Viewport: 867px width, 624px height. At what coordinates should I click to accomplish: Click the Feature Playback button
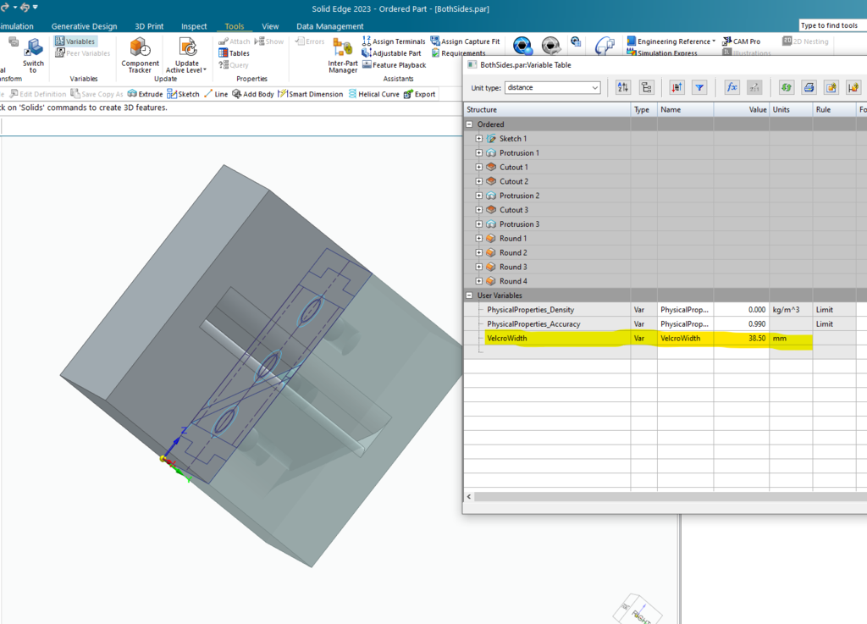(x=394, y=65)
